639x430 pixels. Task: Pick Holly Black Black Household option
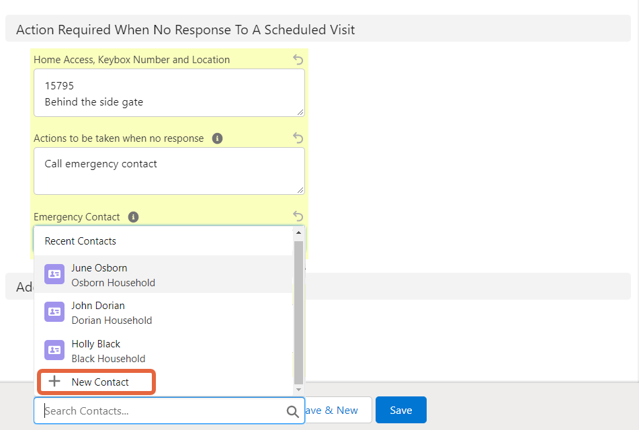click(x=163, y=351)
